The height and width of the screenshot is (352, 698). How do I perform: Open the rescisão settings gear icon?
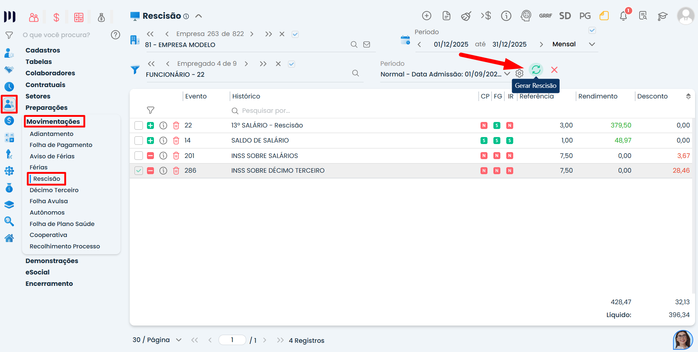[x=519, y=73]
